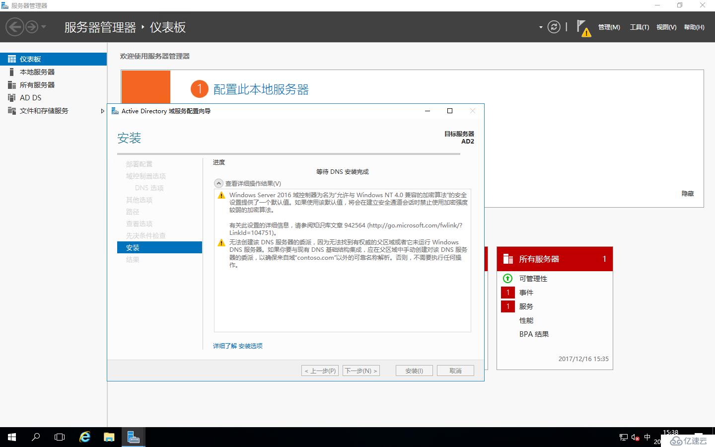Image resolution: width=715 pixels, height=447 pixels.
Task: Click the 取消 button in wizard
Action: click(x=455, y=371)
